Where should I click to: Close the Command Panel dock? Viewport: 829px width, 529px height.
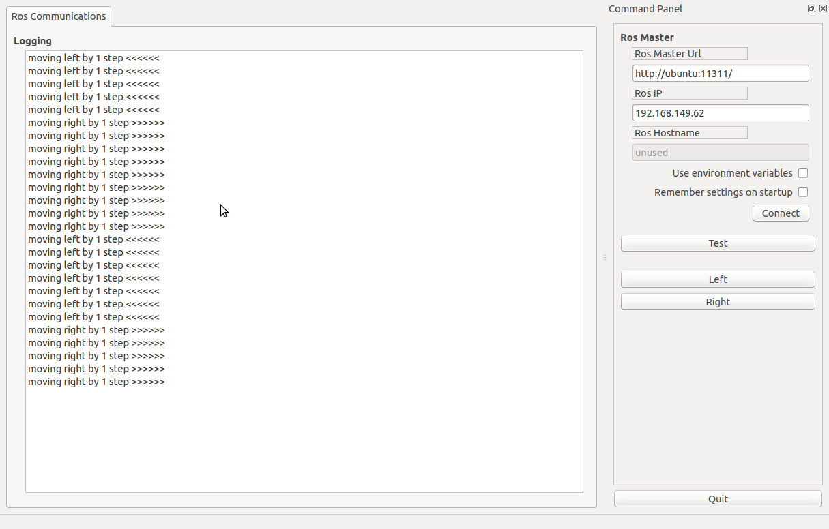823,9
